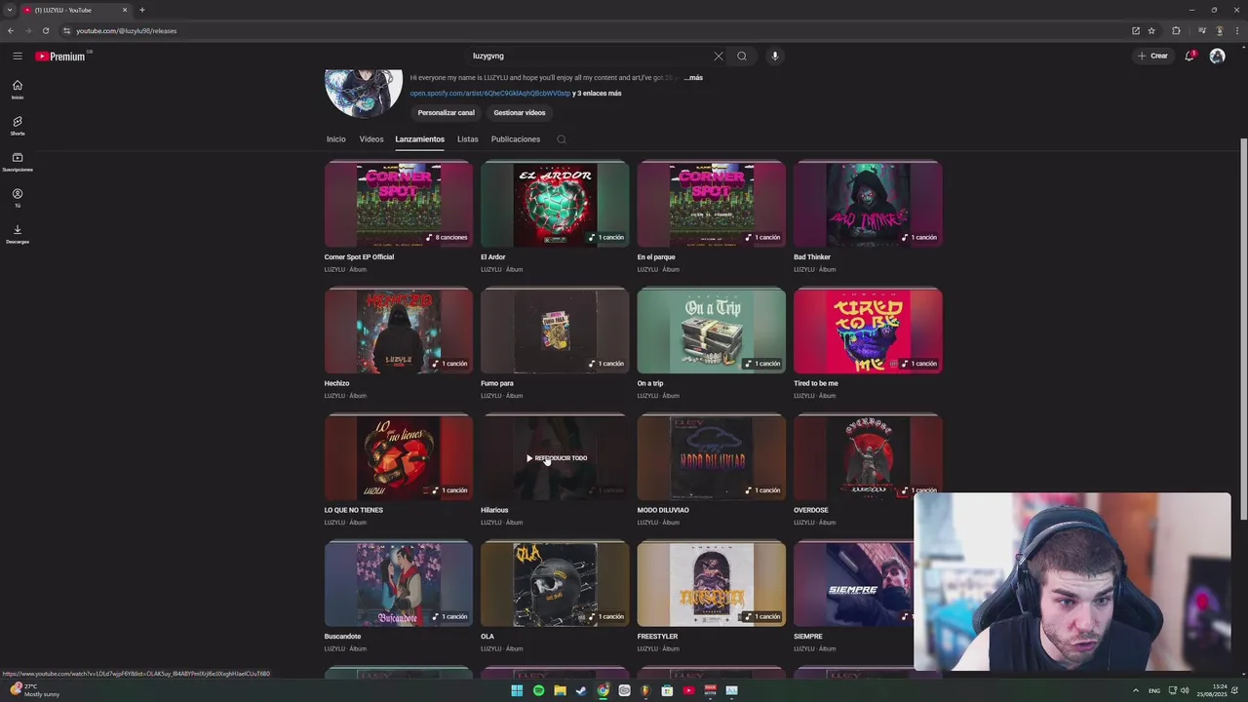Expand channel description with ...más
The image size is (1248, 702).
tap(693, 78)
